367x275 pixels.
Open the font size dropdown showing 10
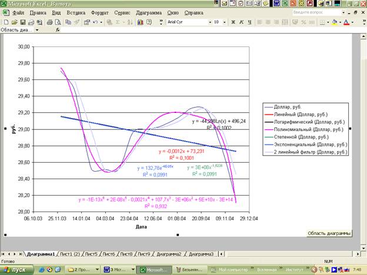(x=225, y=22)
